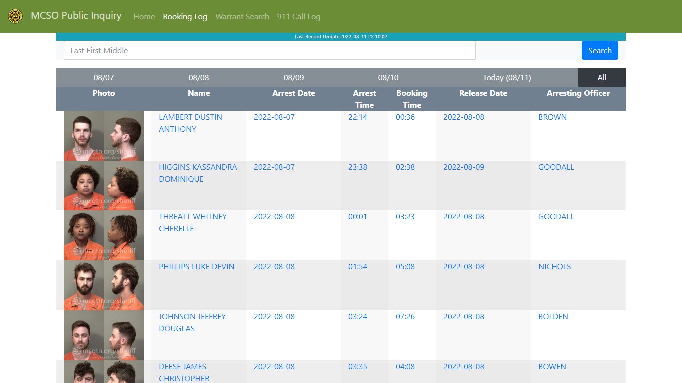Open the Warrant Search page

[x=242, y=16]
